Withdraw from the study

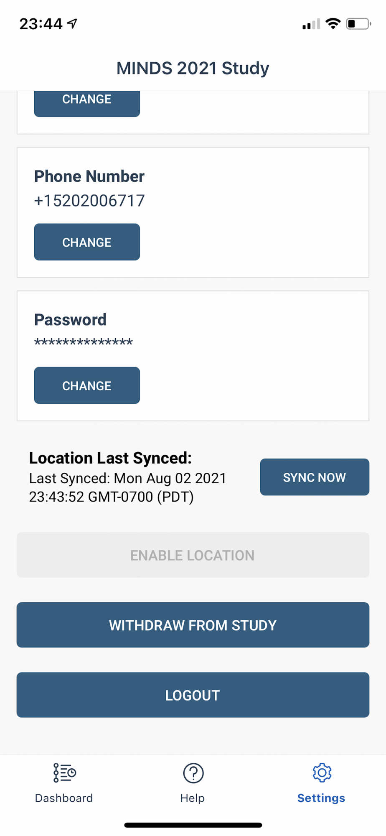(x=193, y=625)
